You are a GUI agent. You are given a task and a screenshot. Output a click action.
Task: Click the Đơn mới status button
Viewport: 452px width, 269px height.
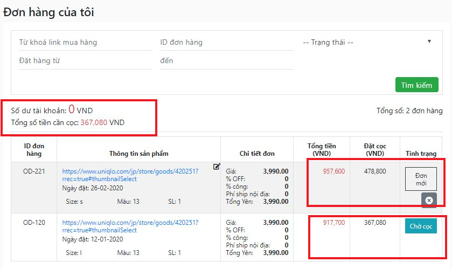[x=421, y=179]
